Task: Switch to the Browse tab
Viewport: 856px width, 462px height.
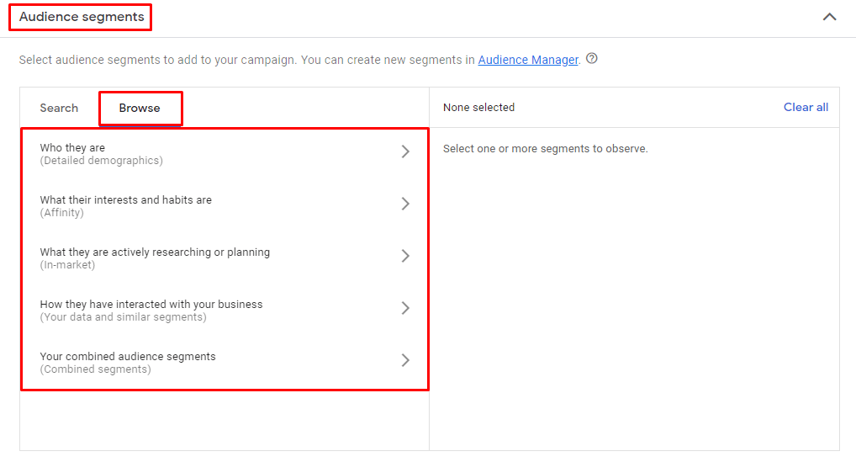Action: tap(140, 108)
